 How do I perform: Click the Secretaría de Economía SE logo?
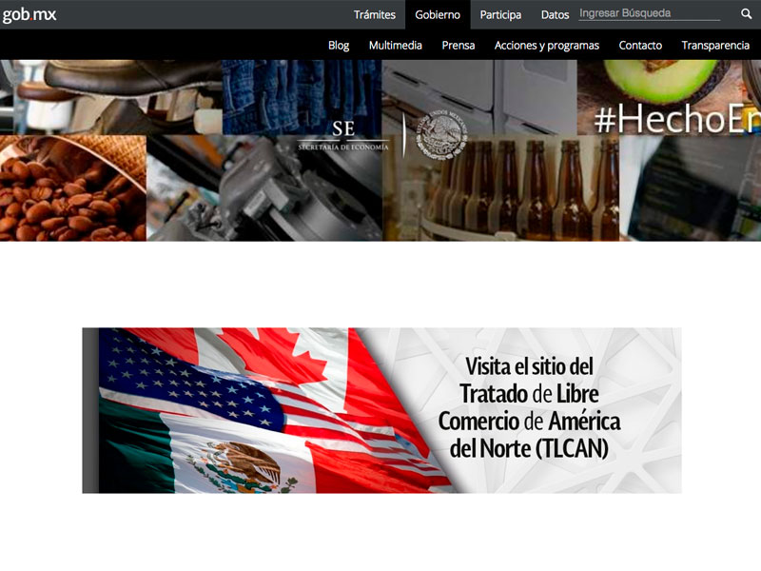[343, 135]
